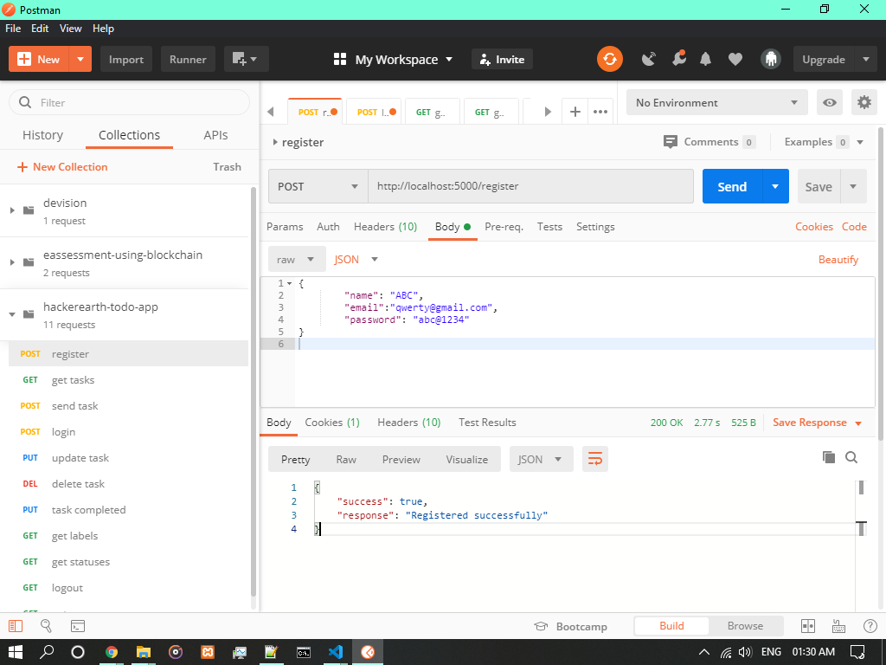The width and height of the screenshot is (886, 665).
Task: Click the sync status icon
Action: pyautogui.click(x=610, y=60)
